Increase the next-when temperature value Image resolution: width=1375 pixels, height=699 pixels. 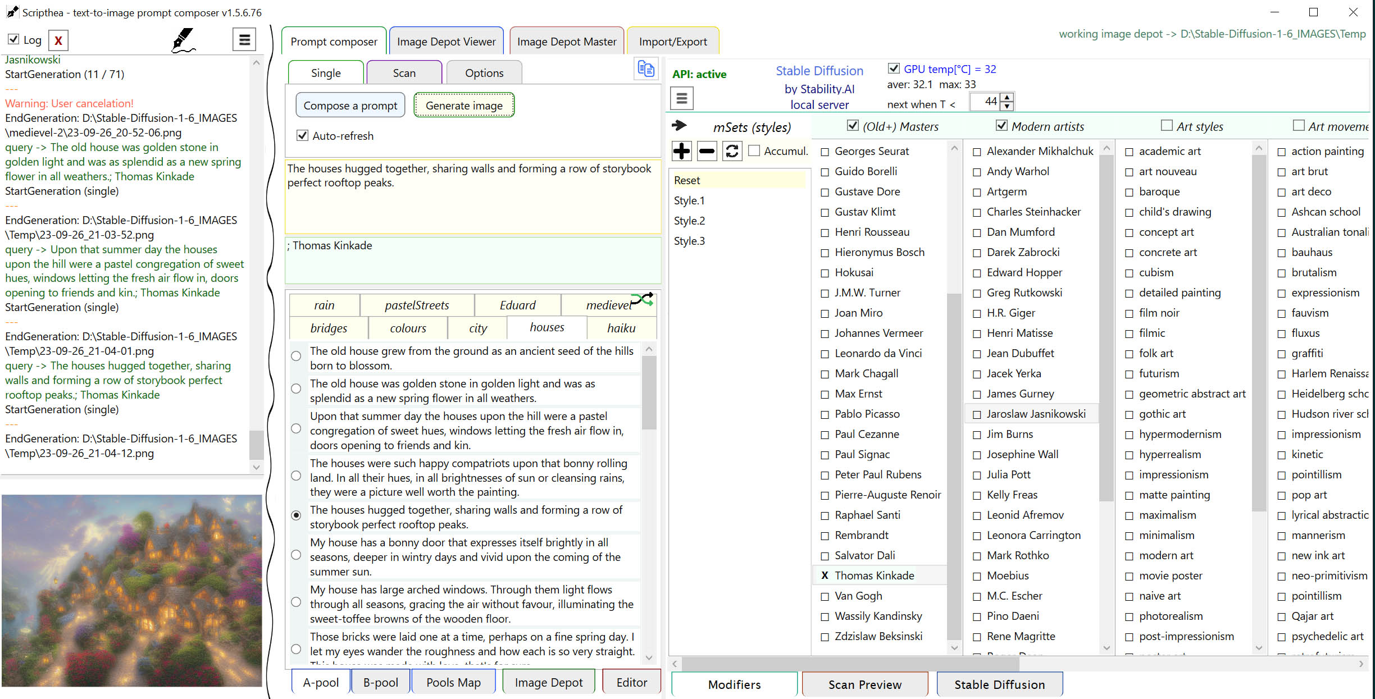click(x=1007, y=97)
